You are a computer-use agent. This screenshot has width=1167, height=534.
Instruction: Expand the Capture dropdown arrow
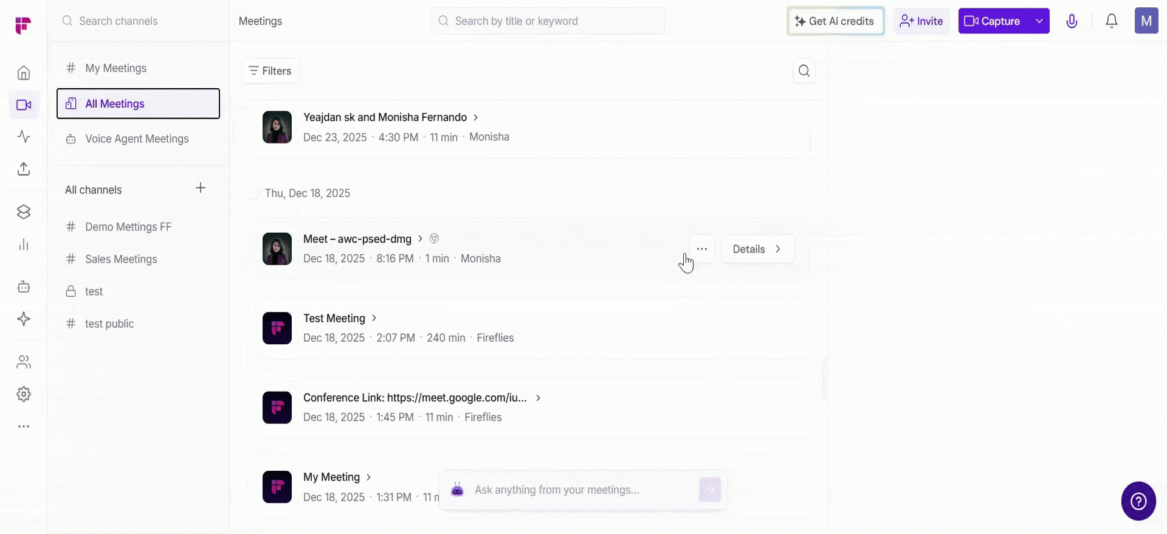(1039, 21)
